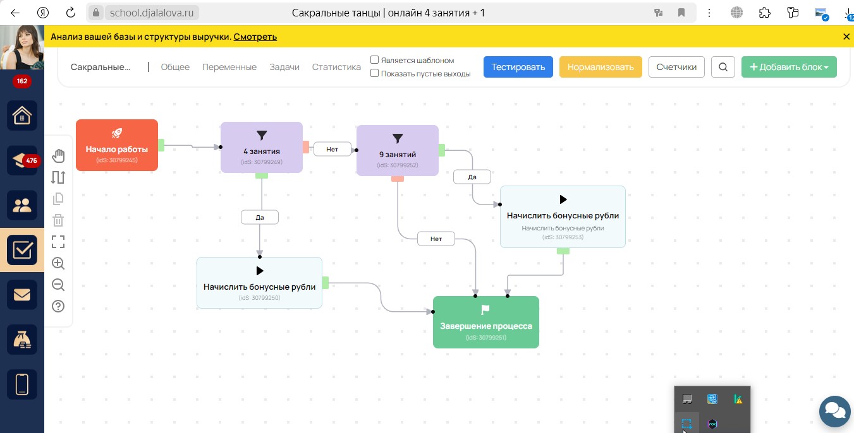Image resolution: width=854 pixels, height=433 pixels.
Task: Select the "Завершение процесса" block
Action: (486, 322)
